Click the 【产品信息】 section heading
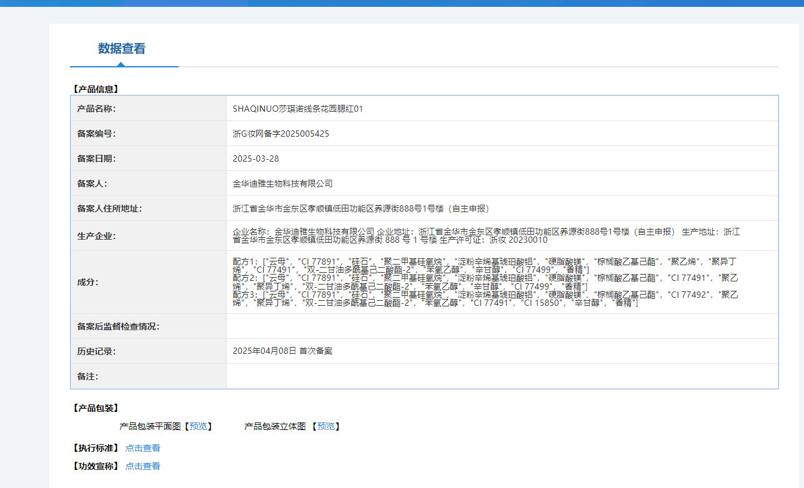Viewport: 804px width, 488px height. [96, 89]
